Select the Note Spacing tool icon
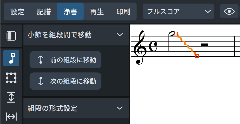Image resolution: width=240 pixels, height=124 pixels. point(11,117)
